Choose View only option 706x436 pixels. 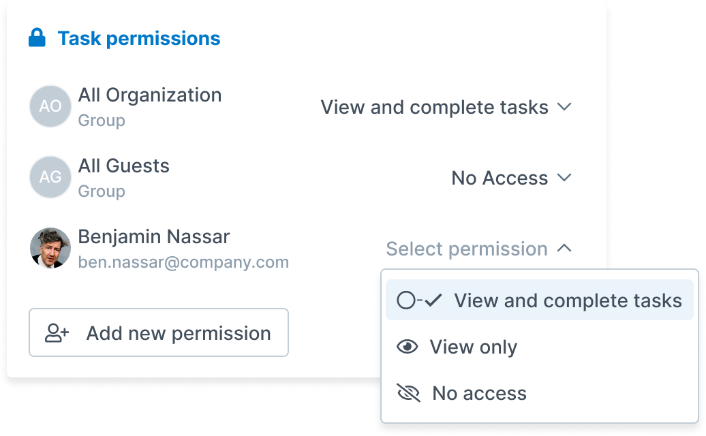tap(540, 347)
